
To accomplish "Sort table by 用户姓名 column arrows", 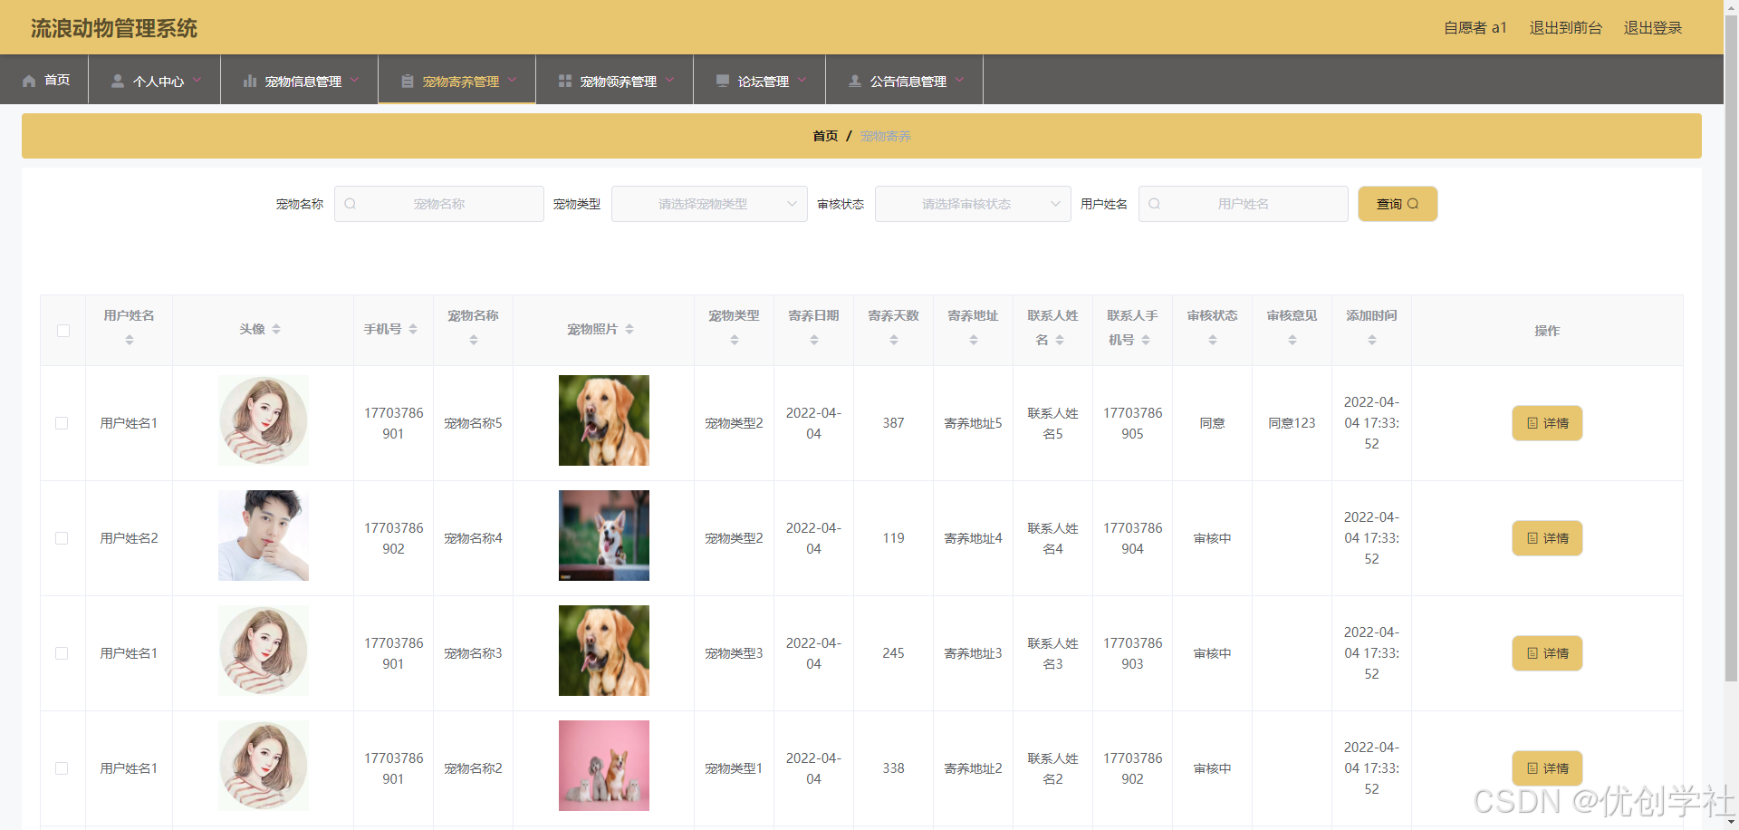I will point(130,340).
